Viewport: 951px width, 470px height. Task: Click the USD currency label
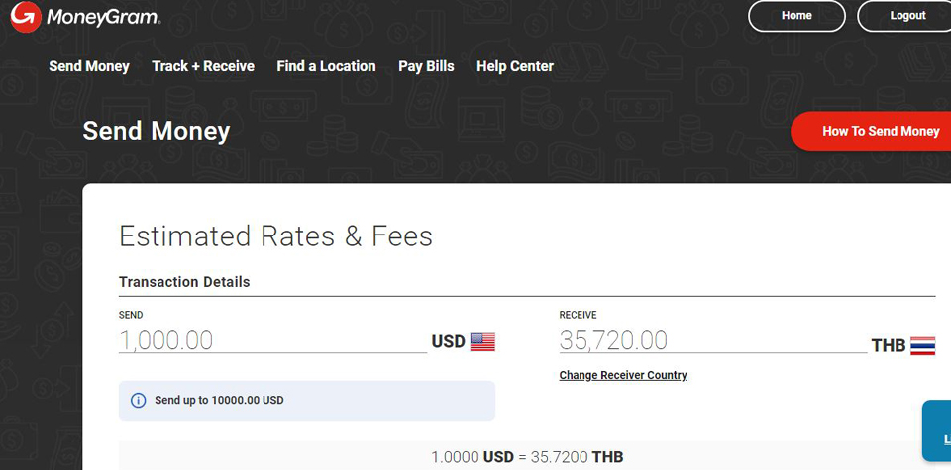pos(448,342)
